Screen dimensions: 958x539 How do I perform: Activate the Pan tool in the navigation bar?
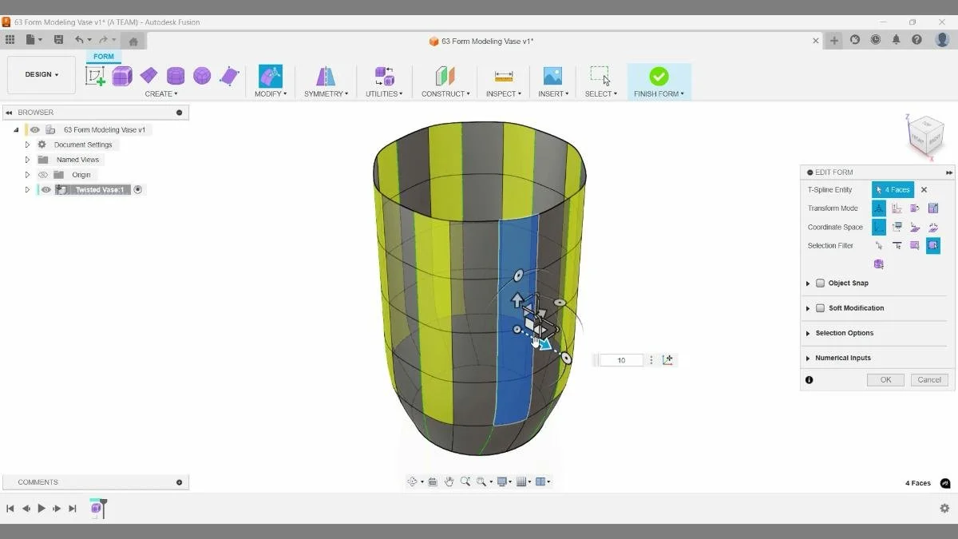[x=449, y=481]
